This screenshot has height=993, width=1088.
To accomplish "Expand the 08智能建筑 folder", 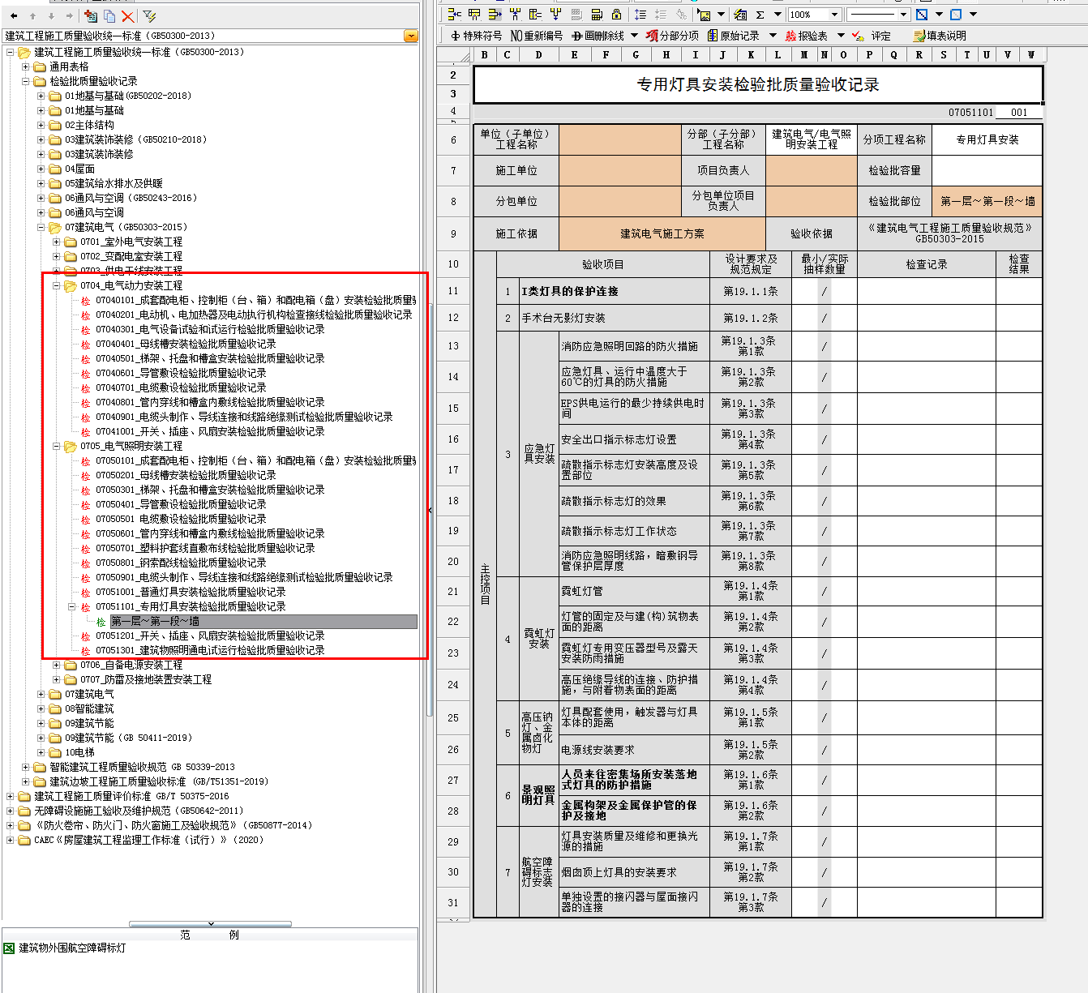I will [41, 708].
